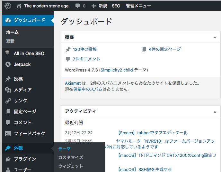Collapse the 概要 widget with its arrow
The image size is (221, 172).
[215, 37]
